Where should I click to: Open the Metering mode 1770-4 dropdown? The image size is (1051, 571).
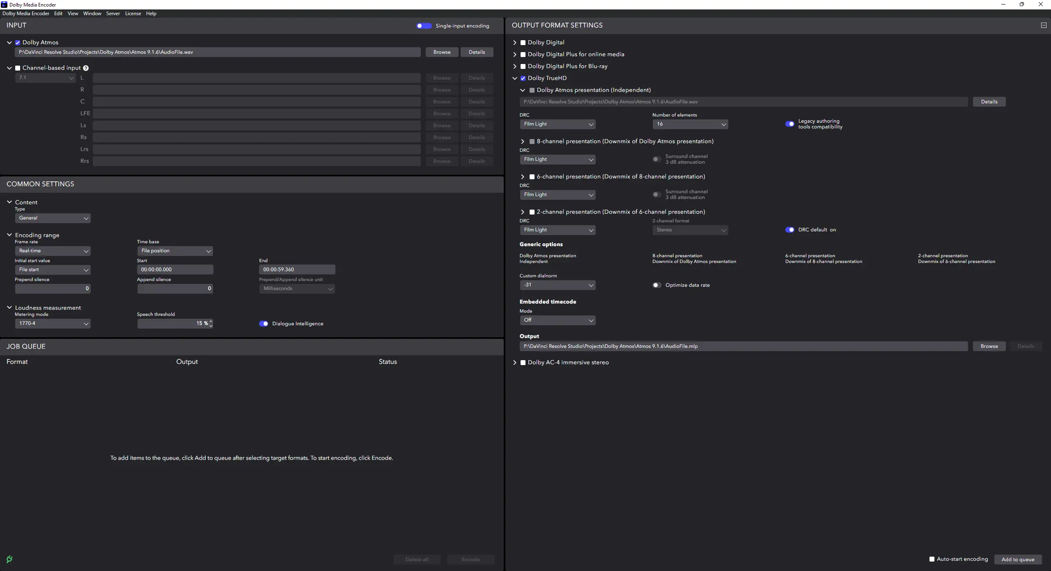coord(53,324)
